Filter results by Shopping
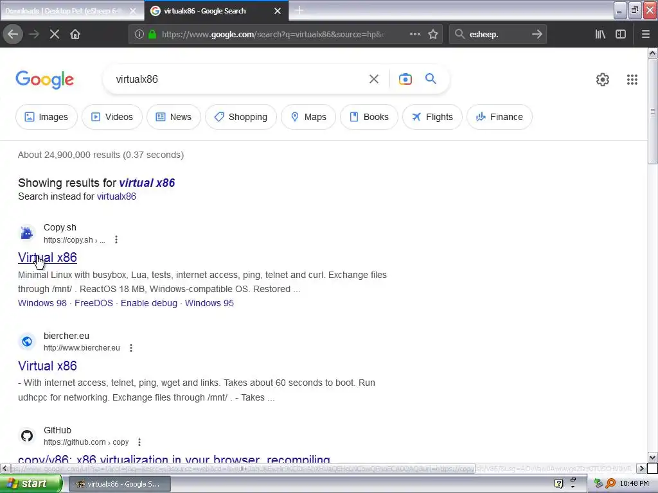This screenshot has height=493, width=658. tap(241, 117)
